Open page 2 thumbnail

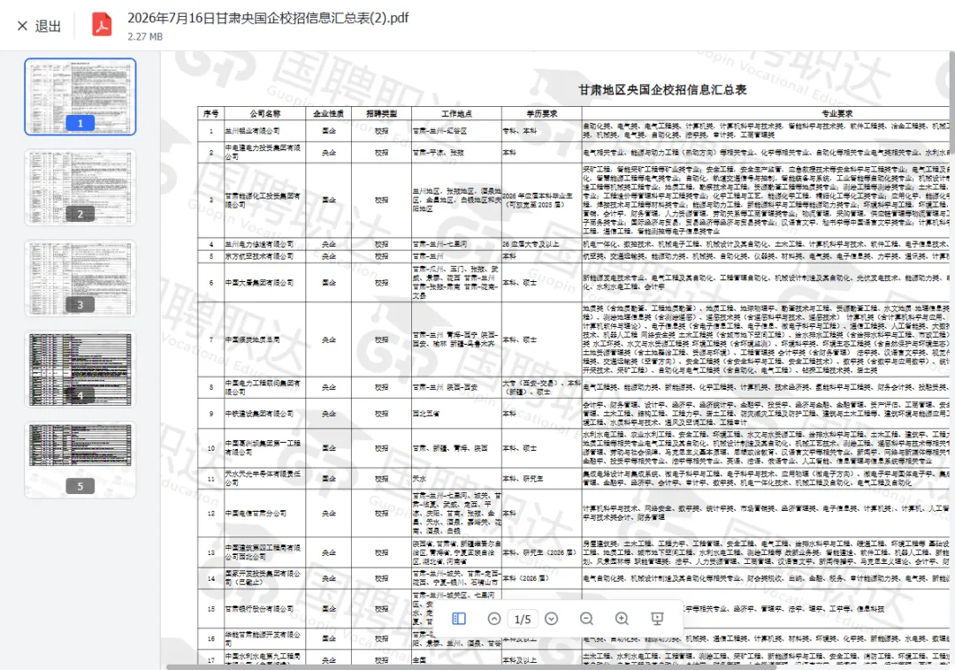[80, 187]
